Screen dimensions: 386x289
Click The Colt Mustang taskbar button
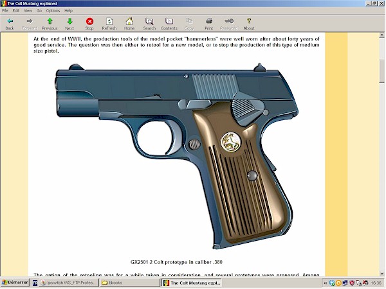pos(192,283)
